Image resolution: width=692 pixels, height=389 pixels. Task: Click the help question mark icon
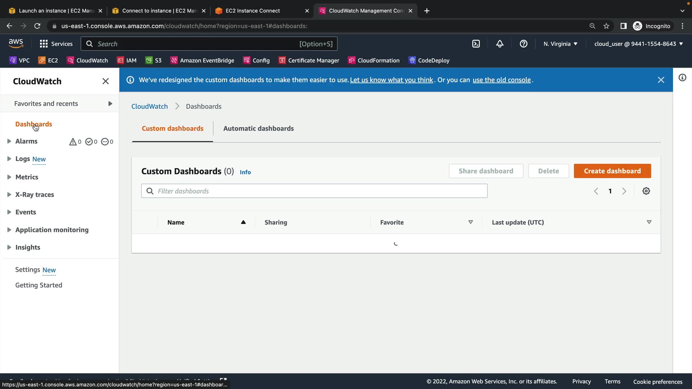tap(523, 44)
